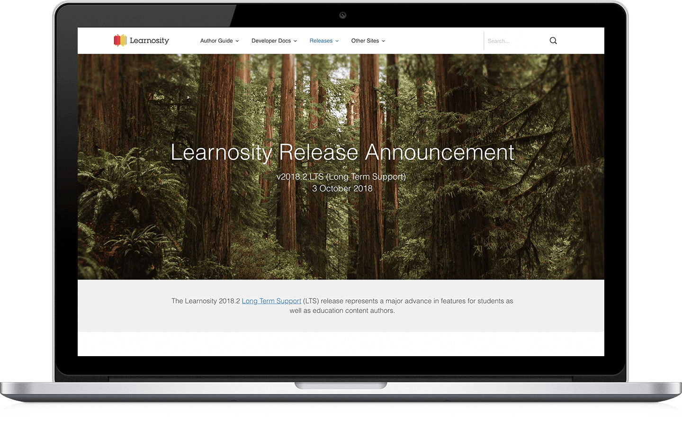Open the Releases menu
Screen dimensions: 682x422
point(324,41)
